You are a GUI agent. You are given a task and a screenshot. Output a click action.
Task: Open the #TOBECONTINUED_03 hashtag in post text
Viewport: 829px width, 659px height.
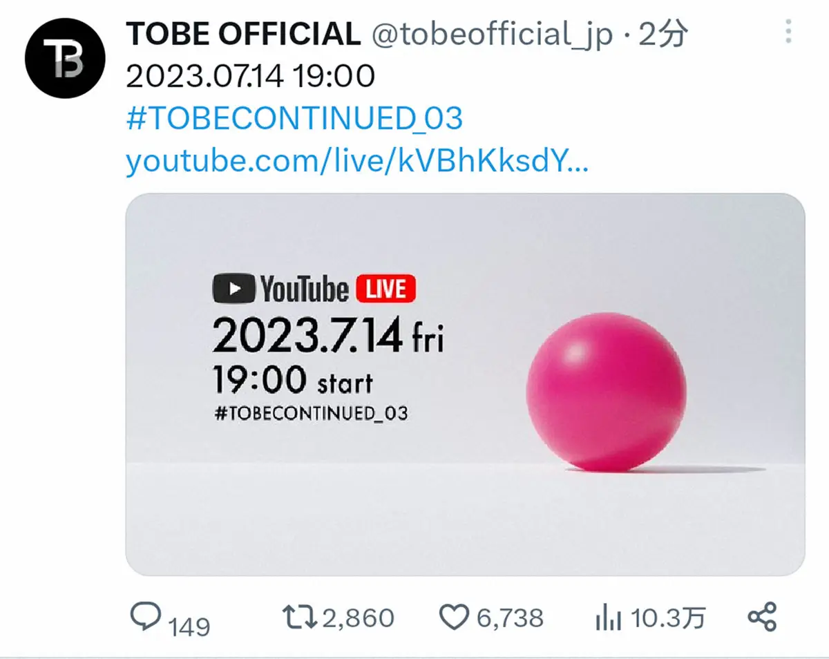(294, 119)
